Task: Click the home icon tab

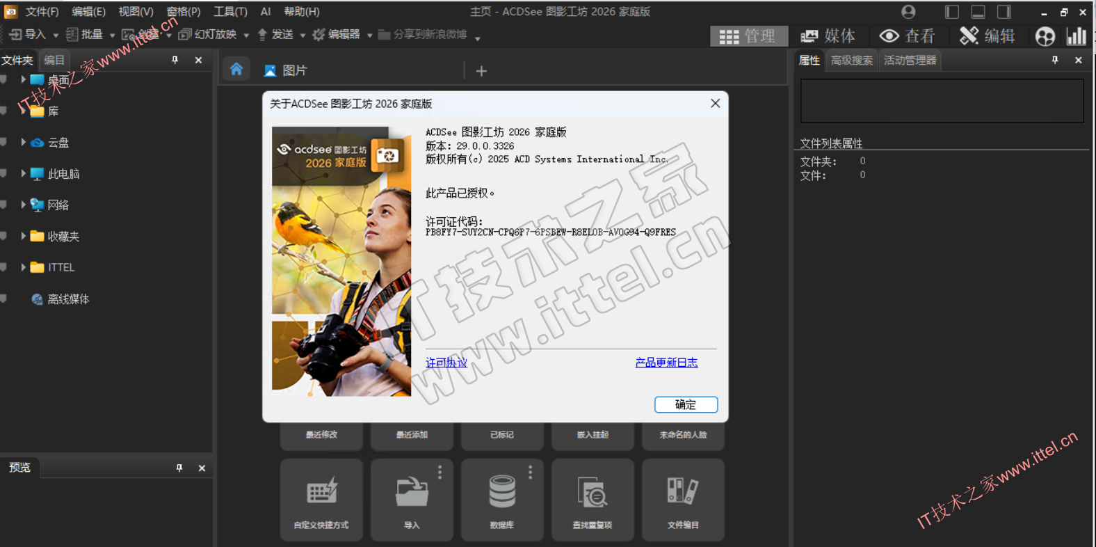Action: click(236, 69)
